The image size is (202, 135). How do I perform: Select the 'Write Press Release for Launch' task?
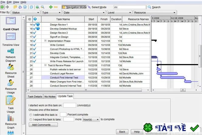(x=67, y=61)
